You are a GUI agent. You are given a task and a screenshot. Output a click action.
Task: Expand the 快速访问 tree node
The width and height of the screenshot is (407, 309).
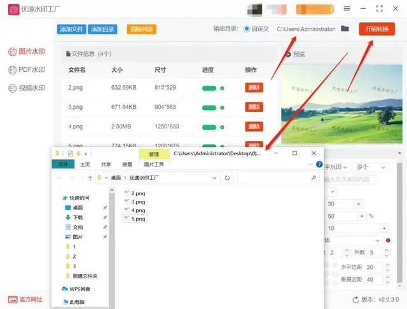coord(58,198)
